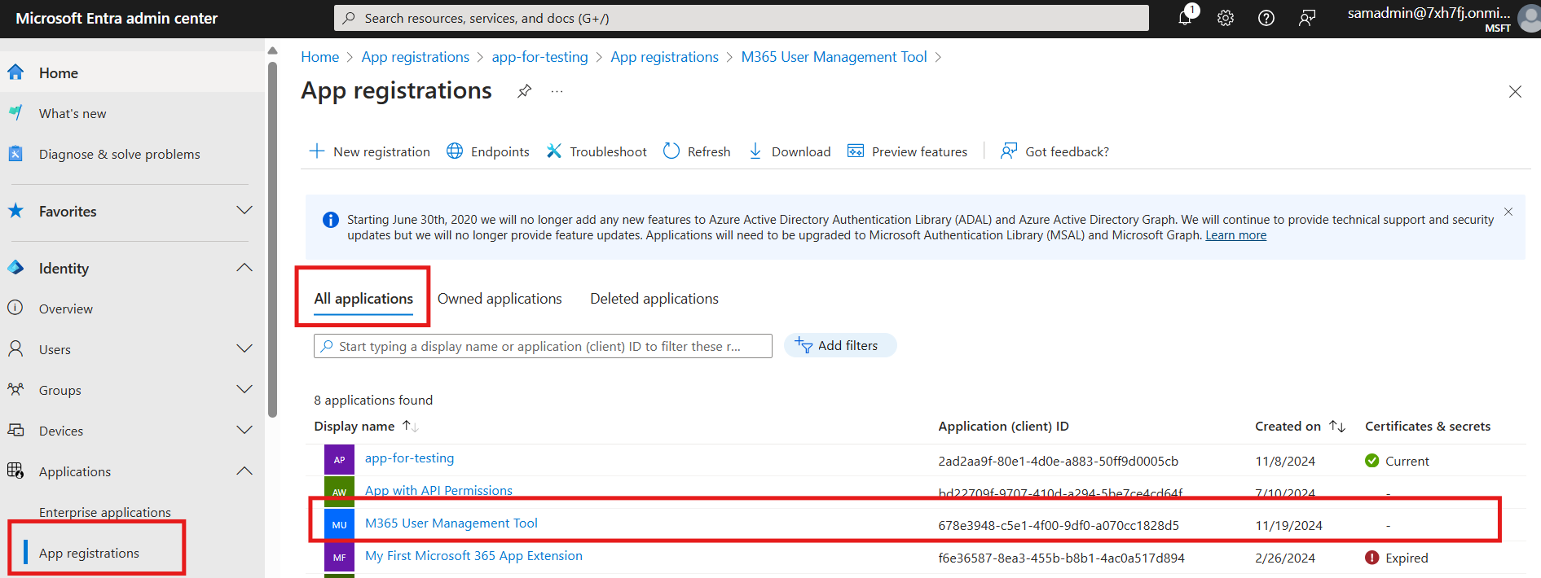Expand the Groups menu

[x=244, y=390]
